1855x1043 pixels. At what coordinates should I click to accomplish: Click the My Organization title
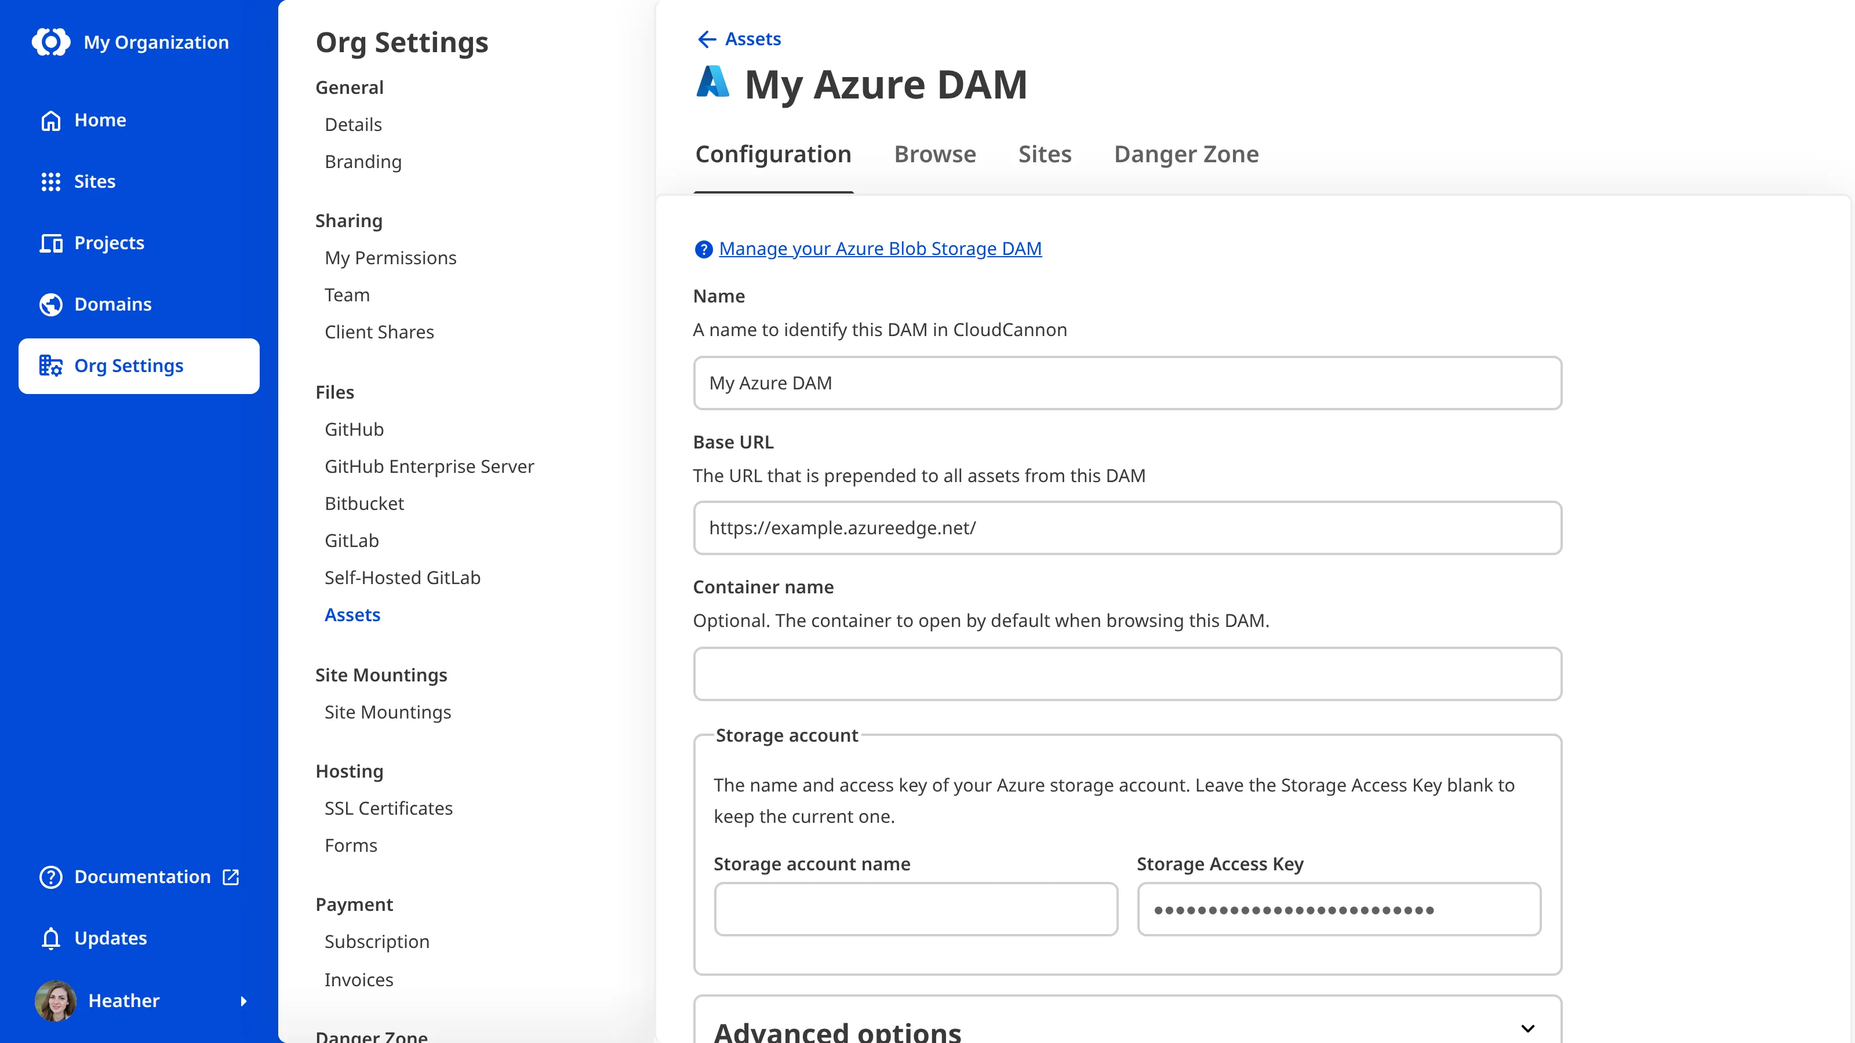(x=157, y=42)
